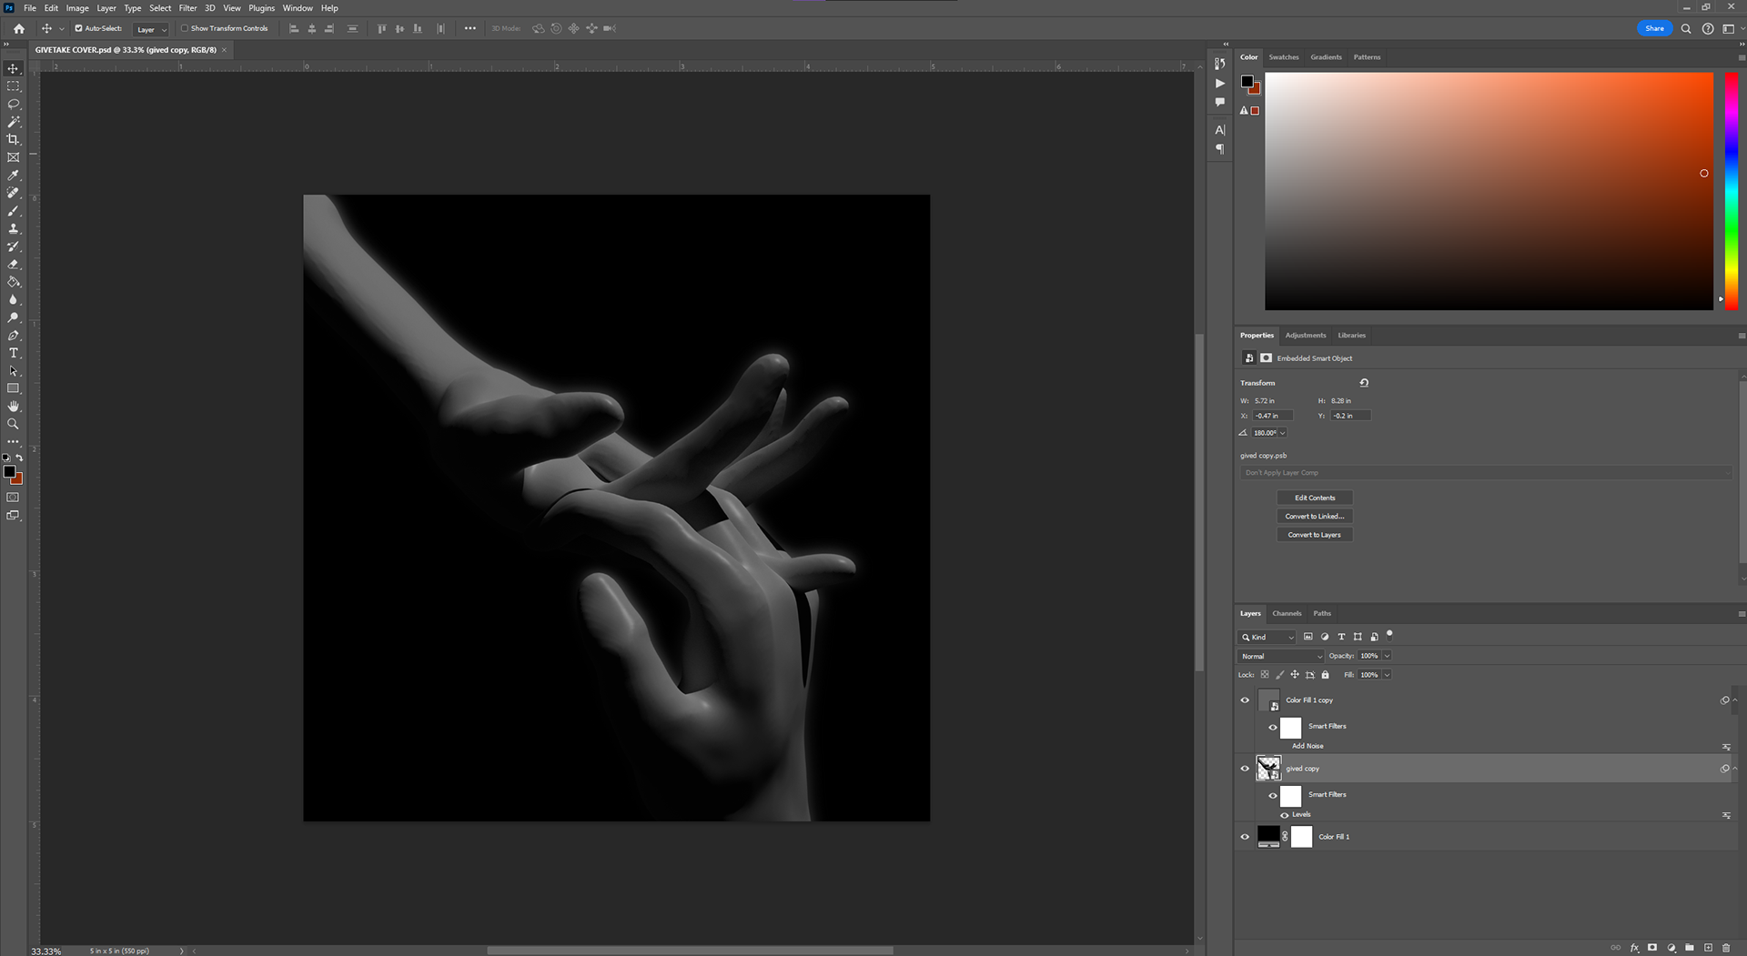The width and height of the screenshot is (1747, 956).
Task: Select the Zoom tool
Action: click(x=14, y=424)
